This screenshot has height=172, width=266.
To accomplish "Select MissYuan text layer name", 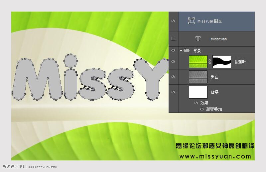I will pyautogui.click(x=219, y=39).
